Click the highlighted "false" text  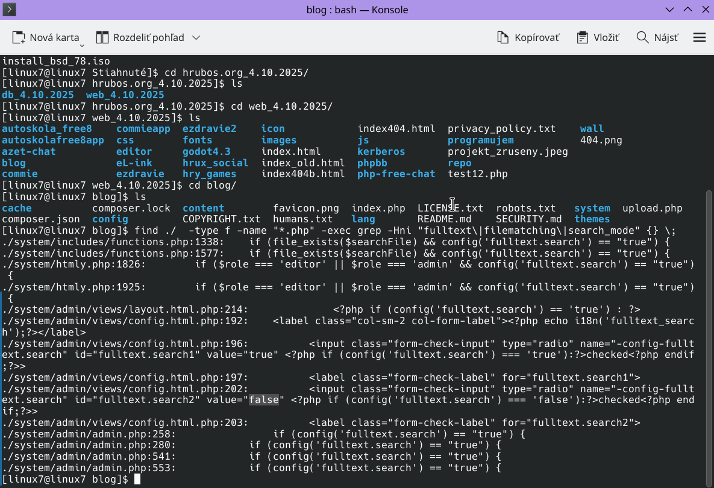pyautogui.click(x=264, y=400)
